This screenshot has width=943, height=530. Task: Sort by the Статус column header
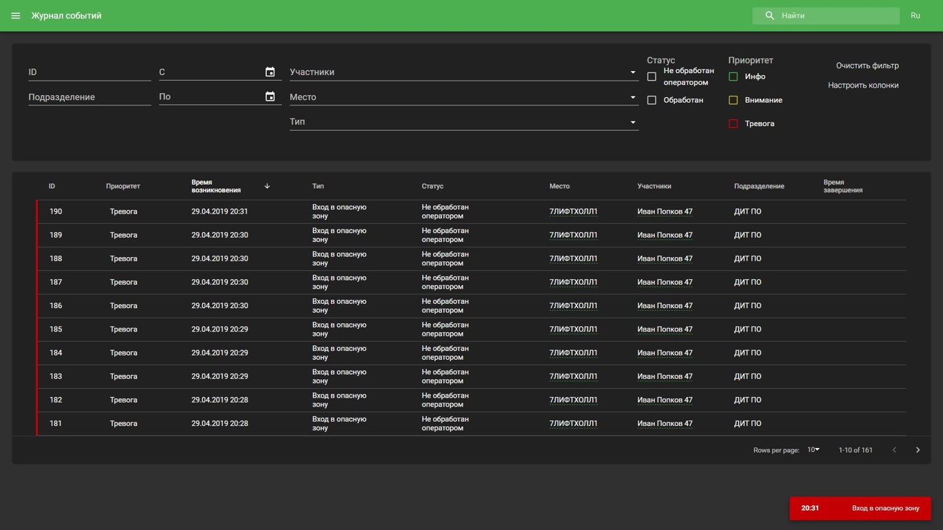tap(432, 186)
